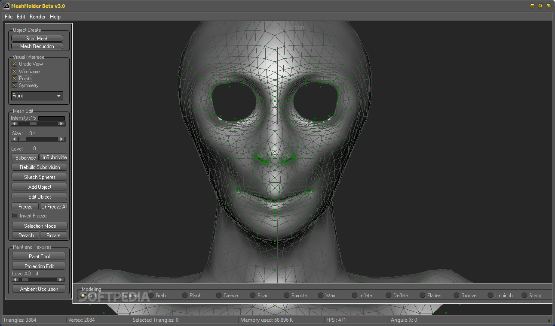Screen dimensions: 555x326
Task: Click the UnSubdivide button
Action: pos(54,157)
